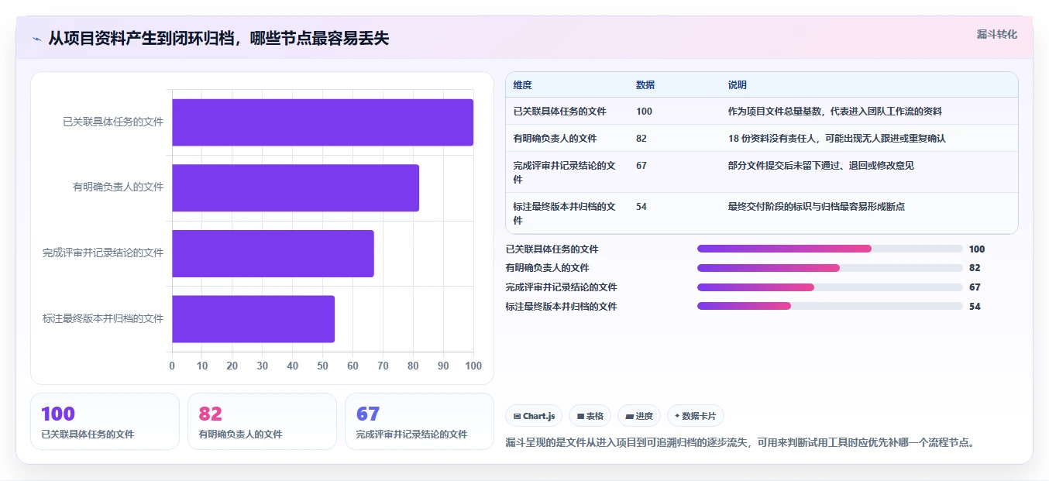Viewport: 1049px width, 481px height.
Task: Click chart axis label 完成评审并记录结论的文件
Action: tap(103, 253)
